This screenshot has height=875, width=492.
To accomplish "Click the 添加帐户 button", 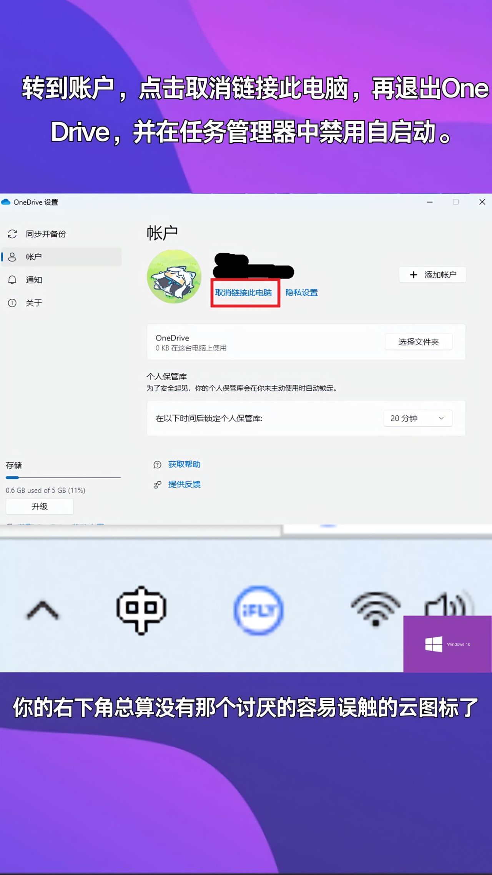I will point(432,274).
